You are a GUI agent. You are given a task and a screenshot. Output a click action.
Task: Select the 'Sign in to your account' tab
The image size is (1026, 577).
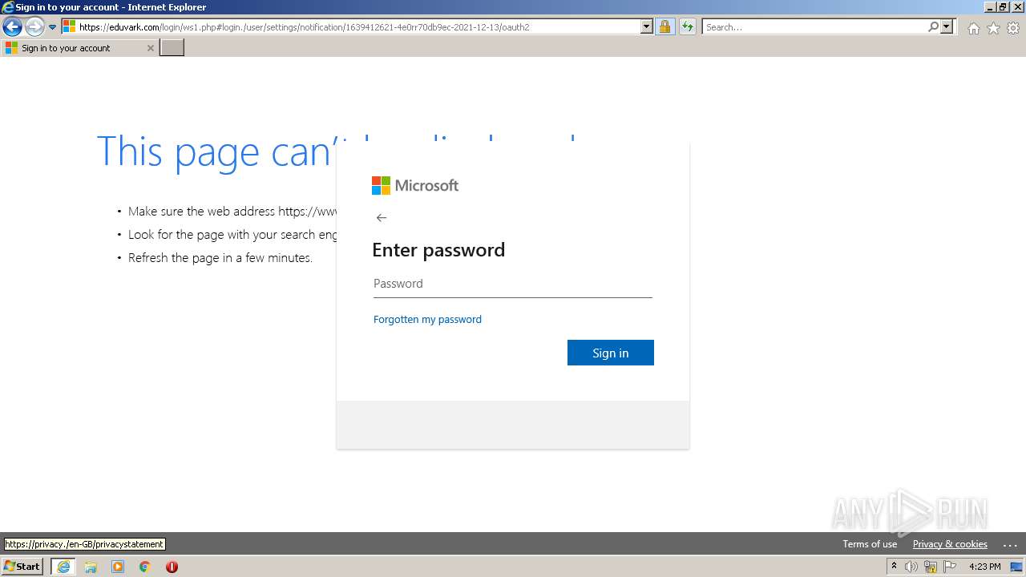(78, 48)
